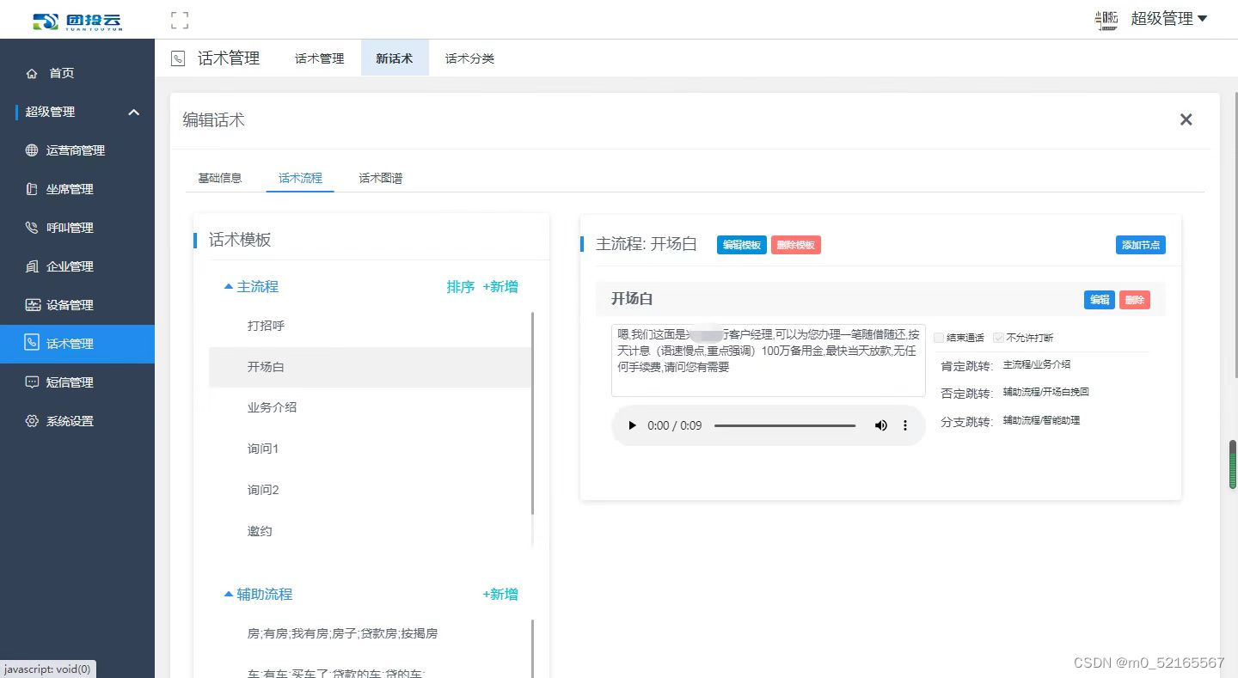Select 业务介绍 in the main flow list
The height and width of the screenshot is (678, 1238).
[370, 407]
